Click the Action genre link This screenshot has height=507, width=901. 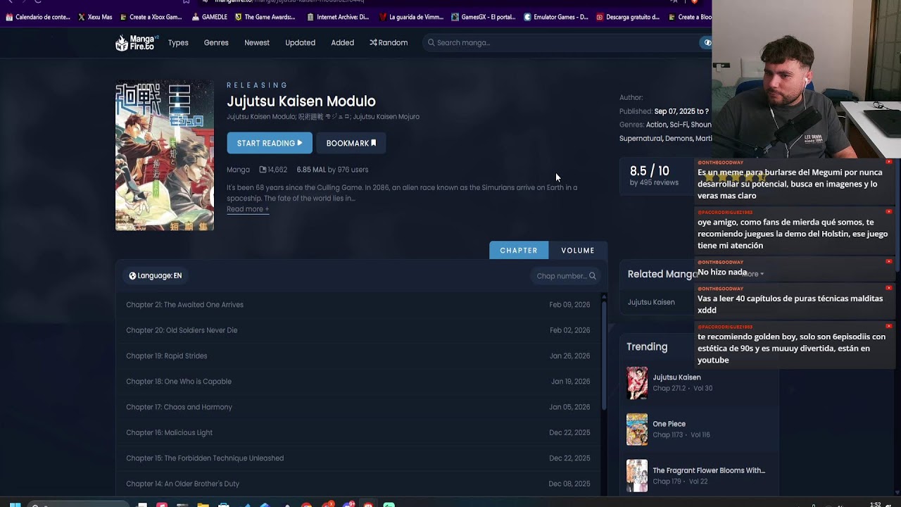point(656,125)
